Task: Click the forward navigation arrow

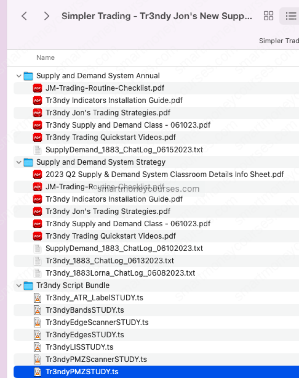Action: click(46, 16)
